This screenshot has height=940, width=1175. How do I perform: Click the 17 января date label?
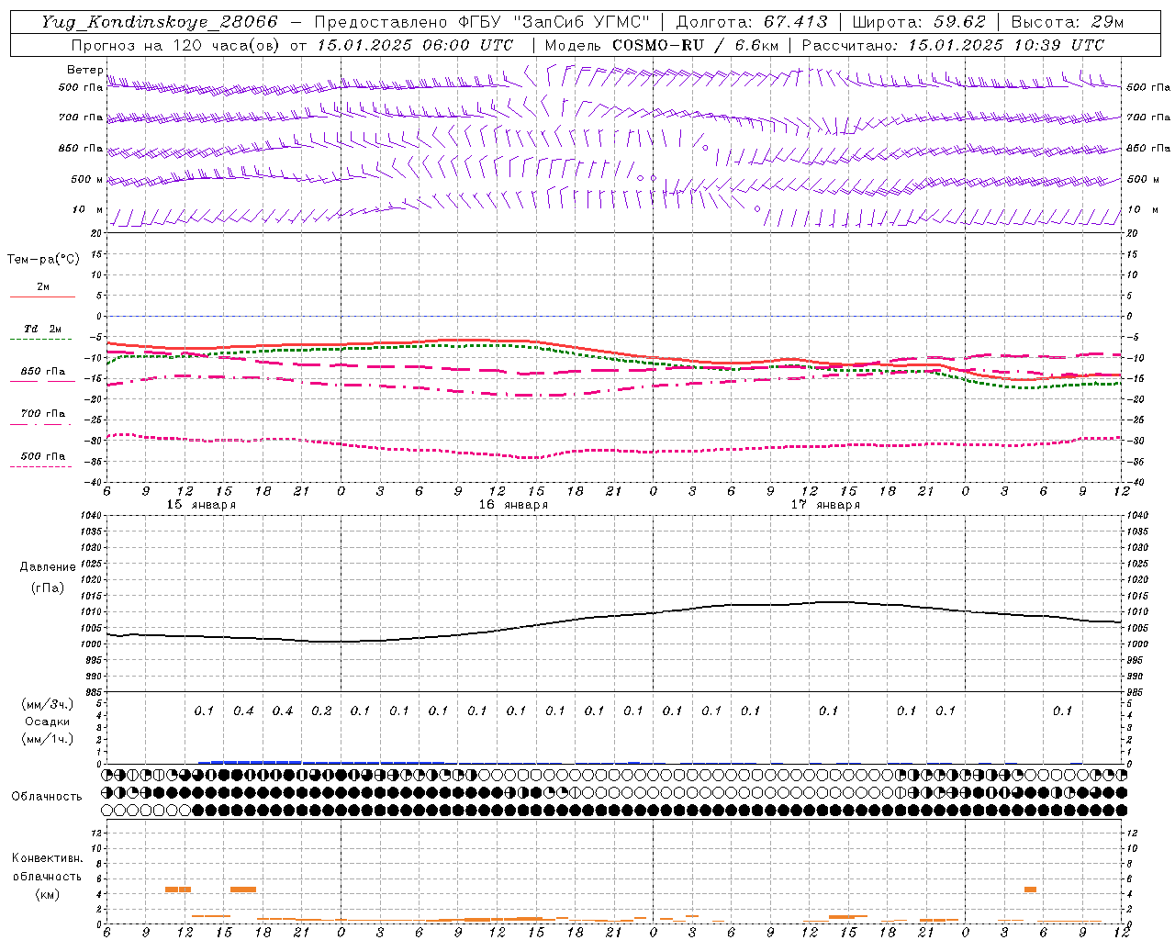coord(825,505)
